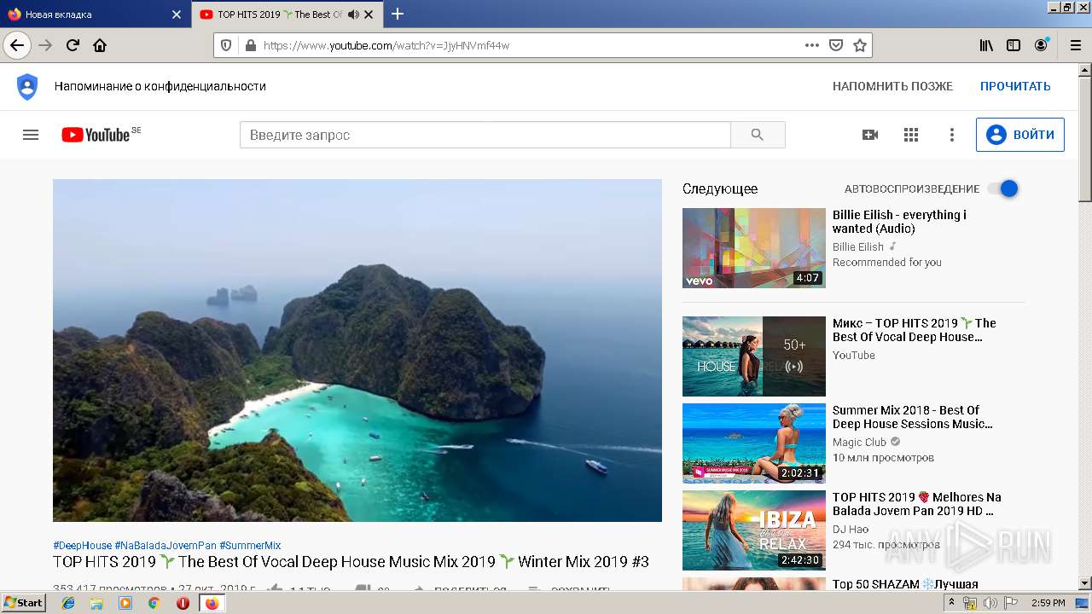Open File Explorer folder in taskbar
Image resolution: width=1092 pixels, height=614 pixels.
[x=96, y=603]
